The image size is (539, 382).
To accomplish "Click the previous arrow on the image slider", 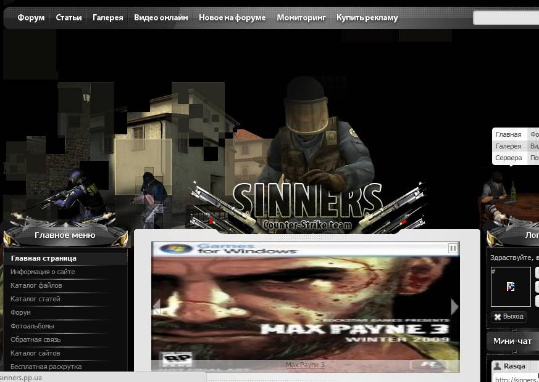I will pyautogui.click(x=157, y=304).
